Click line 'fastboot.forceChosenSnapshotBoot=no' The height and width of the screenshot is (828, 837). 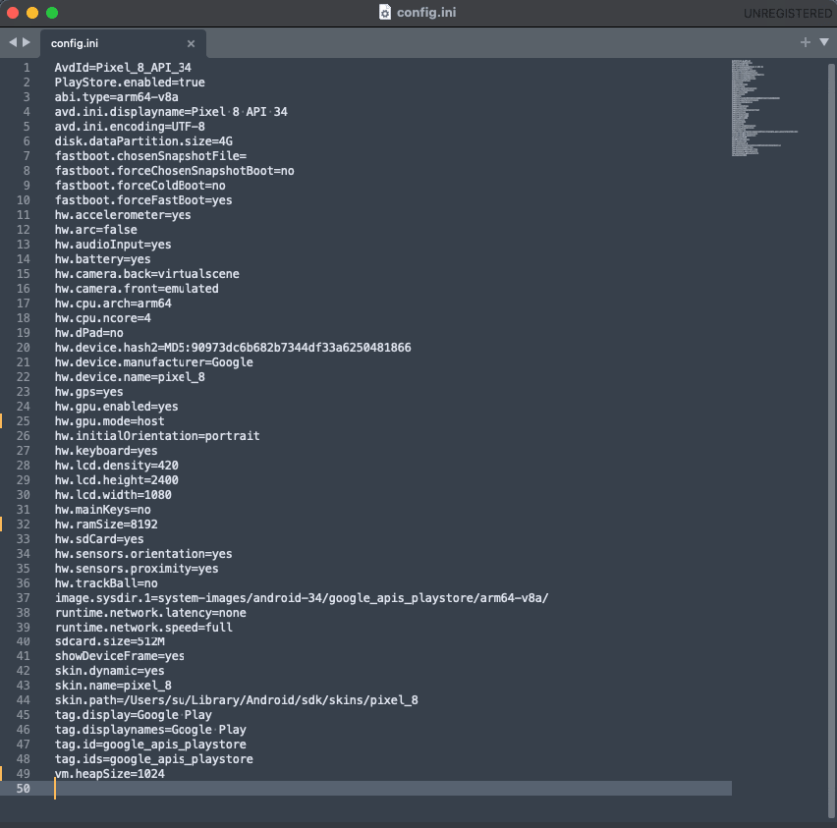coord(175,171)
